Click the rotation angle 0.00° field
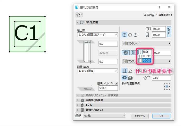This screenshot has width=181, height=126. [161, 78]
